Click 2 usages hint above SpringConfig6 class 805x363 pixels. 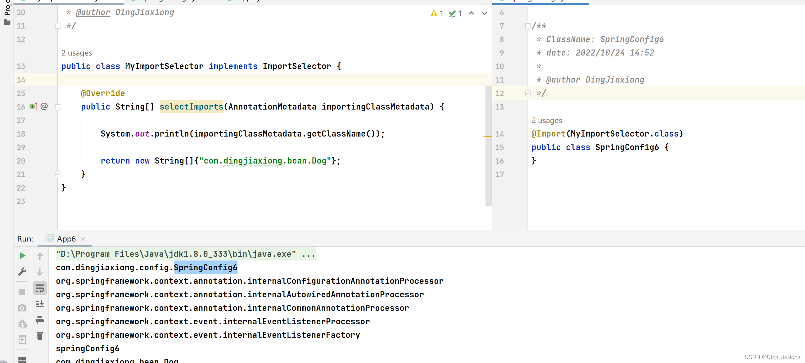[547, 120]
